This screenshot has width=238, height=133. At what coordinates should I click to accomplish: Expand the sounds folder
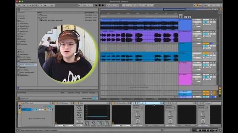(x=38, y=18)
